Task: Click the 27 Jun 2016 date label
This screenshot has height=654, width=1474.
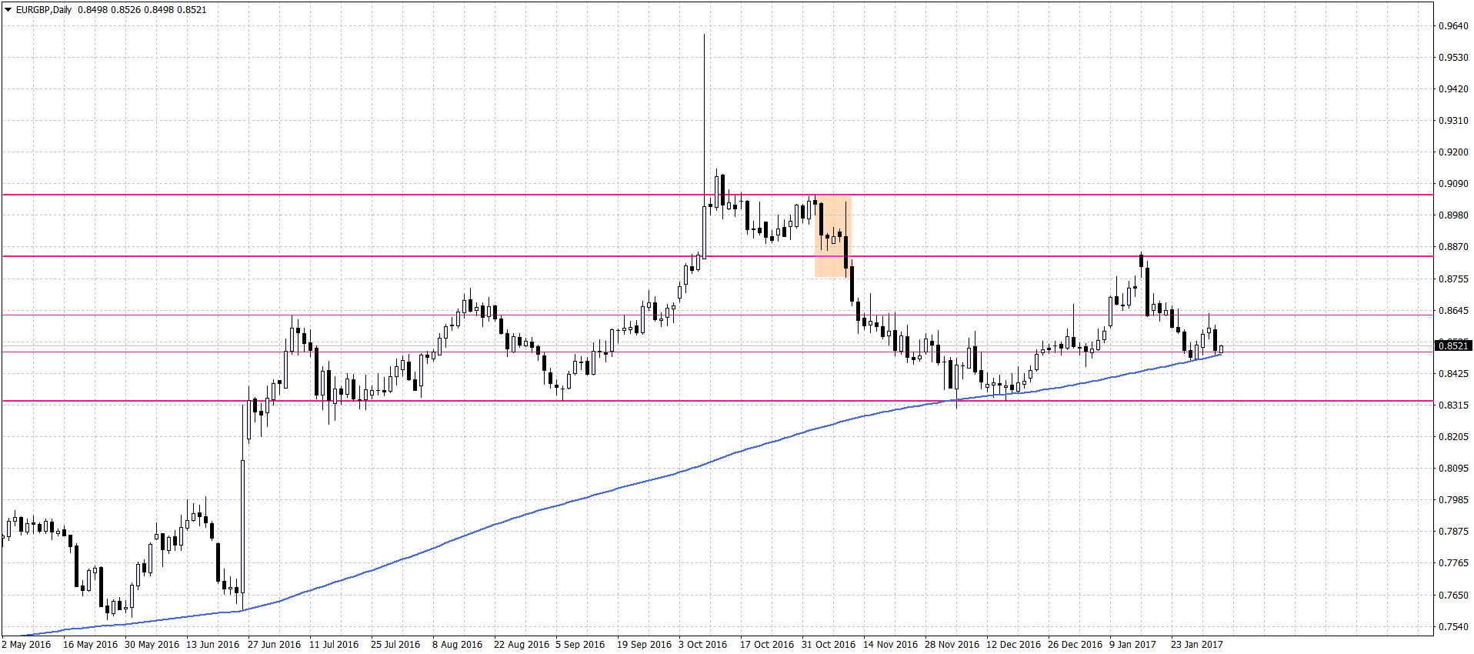Action: click(x=275, y=645)
